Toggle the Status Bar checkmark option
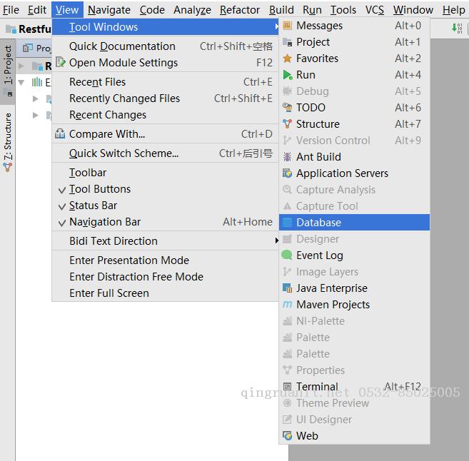Screen dimensions: 469x461 [x=165, y=206]
